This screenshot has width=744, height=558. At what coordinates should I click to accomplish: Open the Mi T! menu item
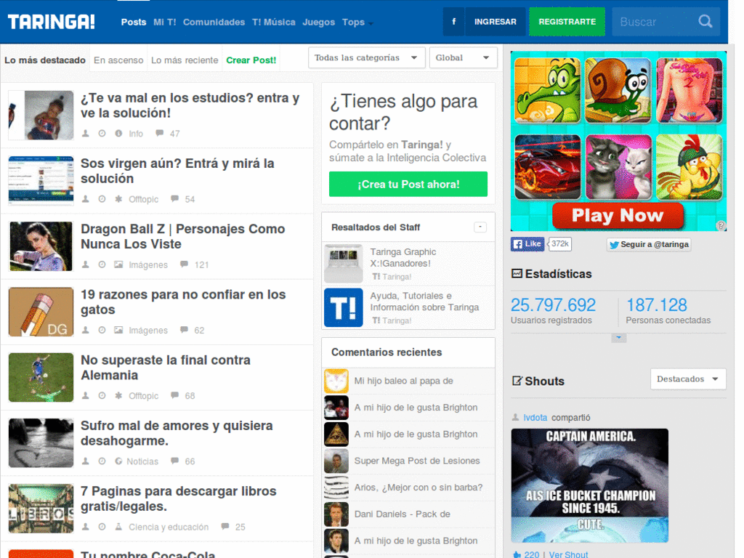click(x=165, y=22)
